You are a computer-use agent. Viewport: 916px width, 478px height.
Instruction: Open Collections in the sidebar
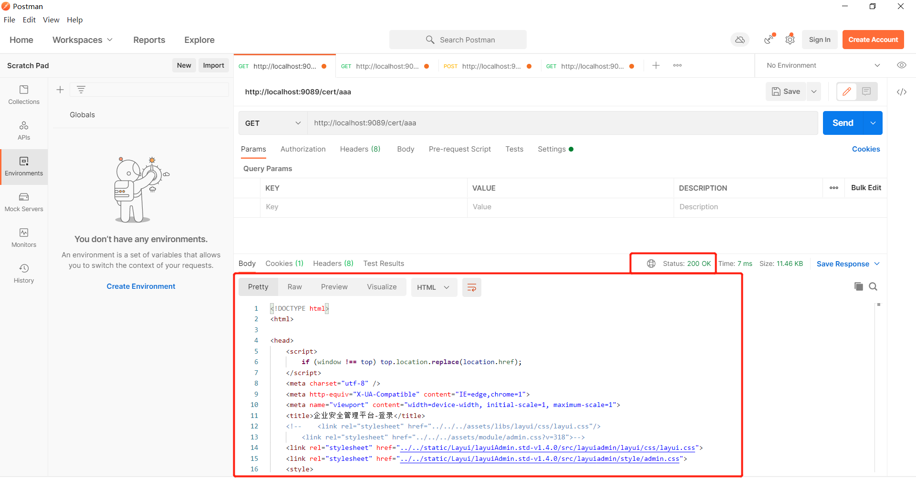point(24,95)
